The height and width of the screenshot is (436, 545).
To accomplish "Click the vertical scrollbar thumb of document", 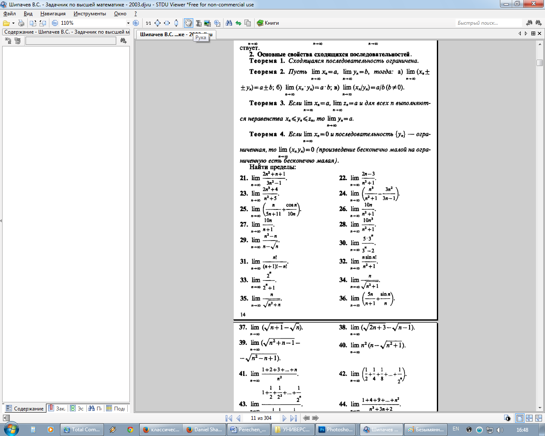I will (x=540, y=63).
